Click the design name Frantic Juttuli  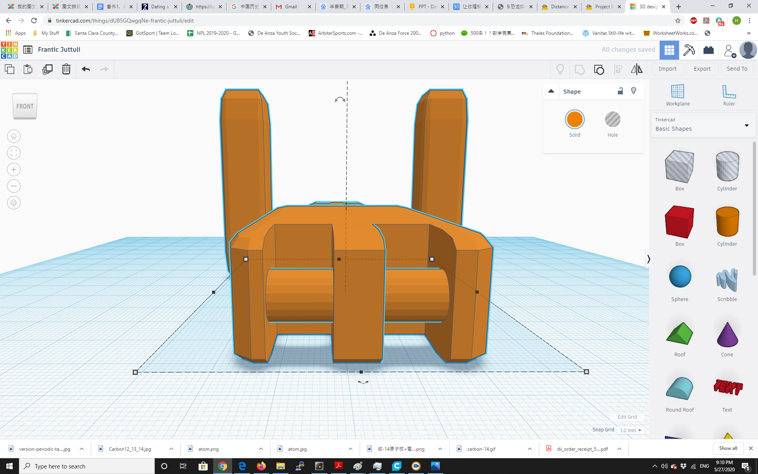pos(59,50)
